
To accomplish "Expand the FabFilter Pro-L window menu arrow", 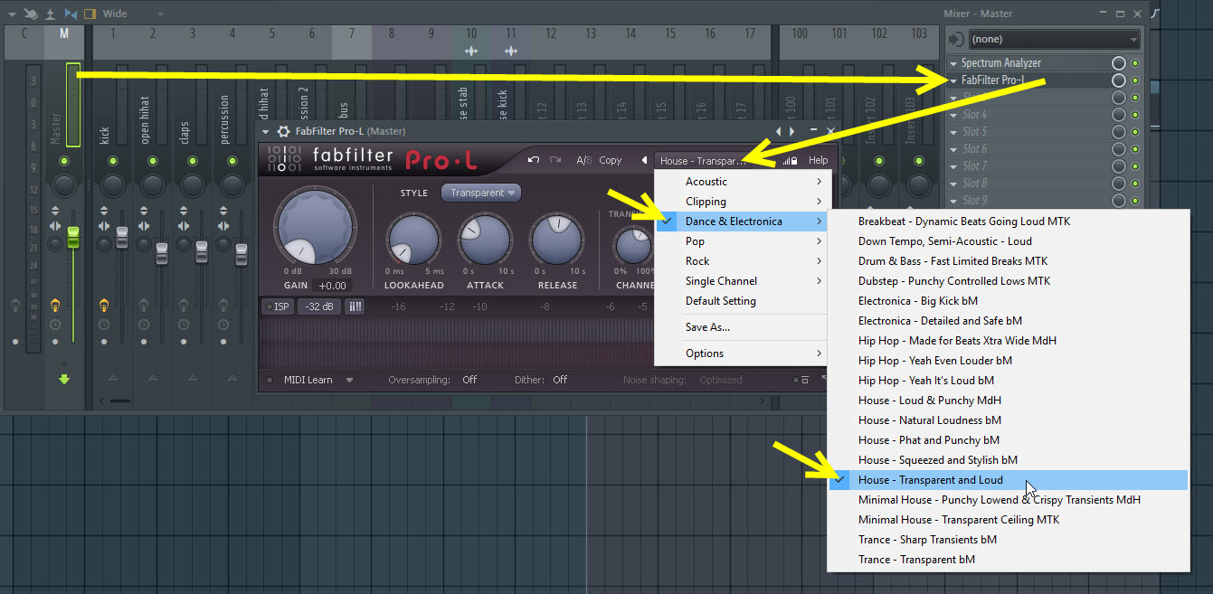I will click(x=266, y=132).
